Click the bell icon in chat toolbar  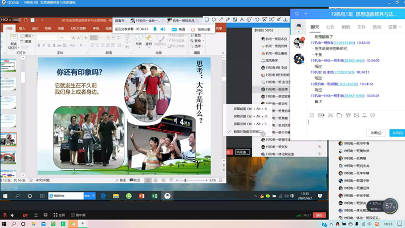[365, 115]
